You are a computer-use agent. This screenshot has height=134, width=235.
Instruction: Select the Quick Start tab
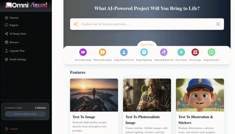pyautogui.click(x=147, y=44)
